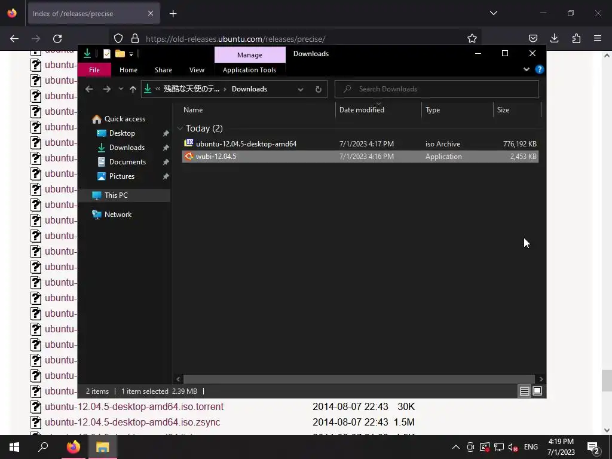Open a new Firefox tab

[x=173, y=14]
